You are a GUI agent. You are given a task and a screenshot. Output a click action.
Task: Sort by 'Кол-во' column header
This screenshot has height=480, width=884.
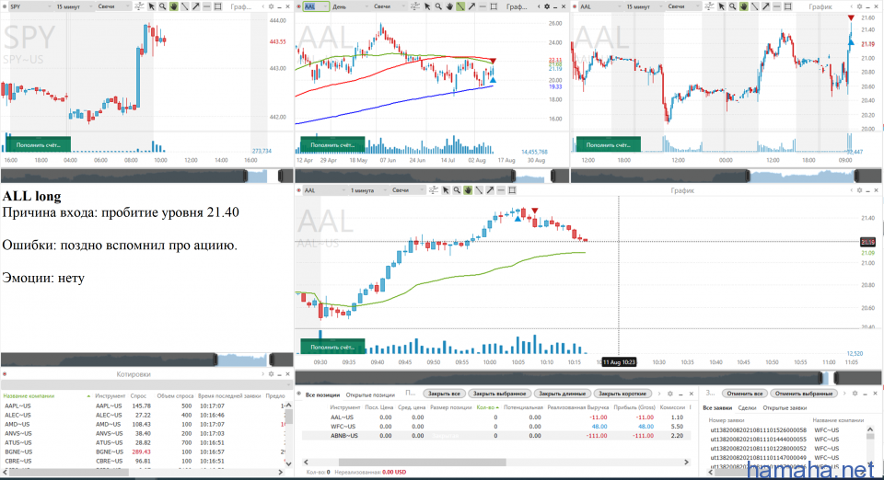(x=488, y=406)
